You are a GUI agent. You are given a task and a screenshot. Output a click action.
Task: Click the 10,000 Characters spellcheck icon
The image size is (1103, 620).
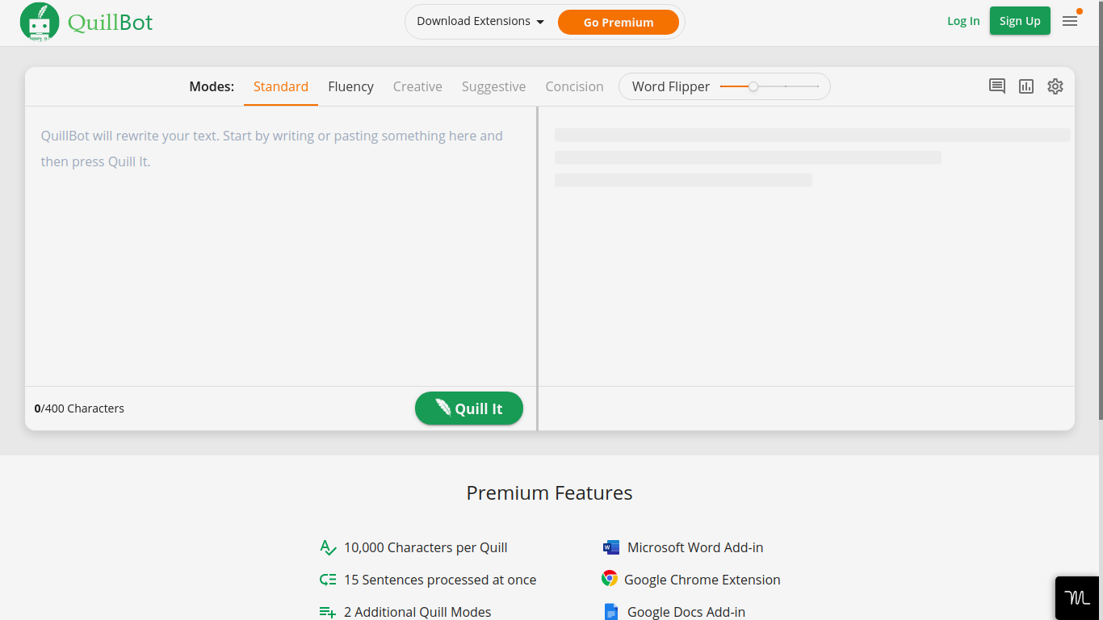tap(328, 547)
